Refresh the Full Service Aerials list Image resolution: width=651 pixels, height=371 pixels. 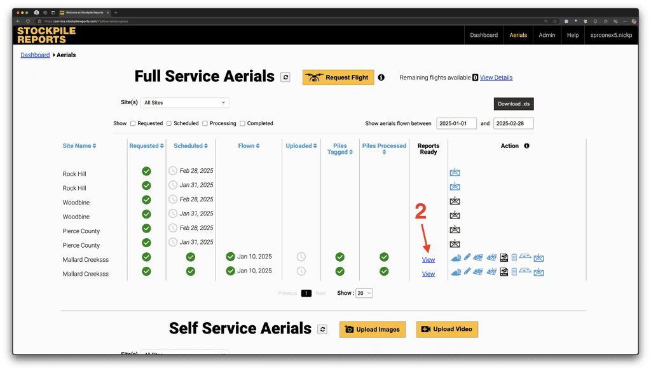(285, 77)
